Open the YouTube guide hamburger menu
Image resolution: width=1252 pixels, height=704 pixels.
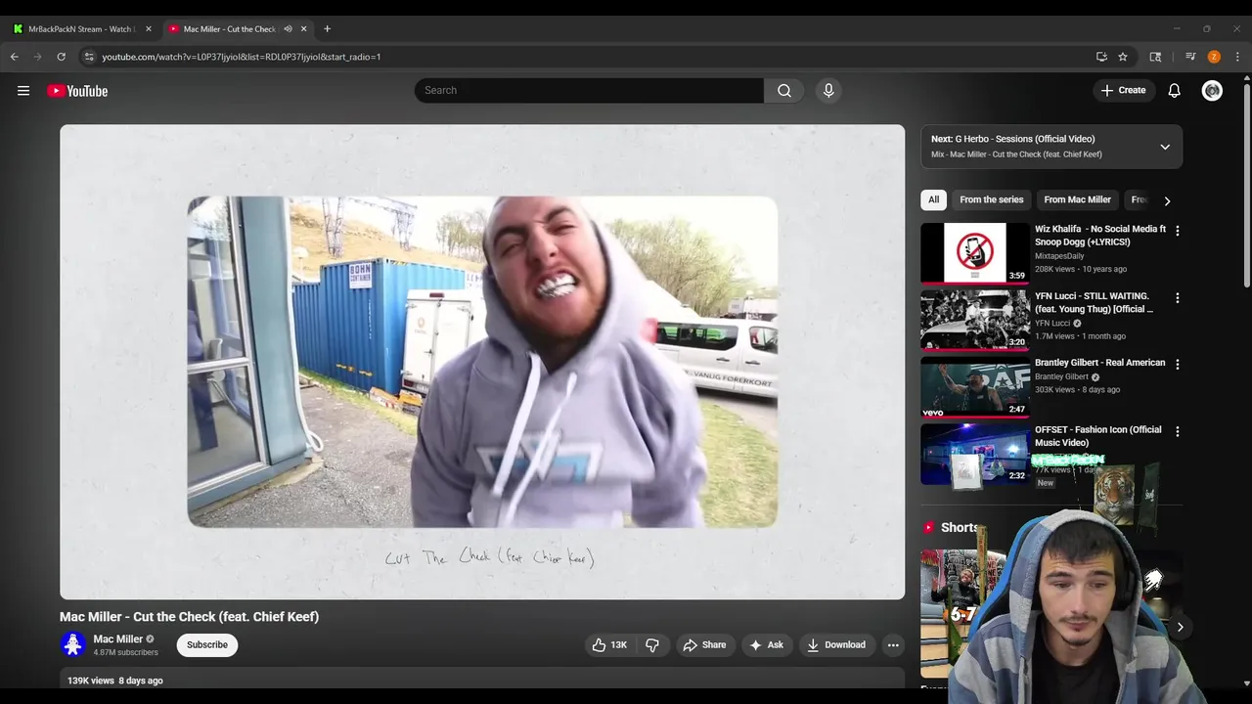tap(23, 91)
